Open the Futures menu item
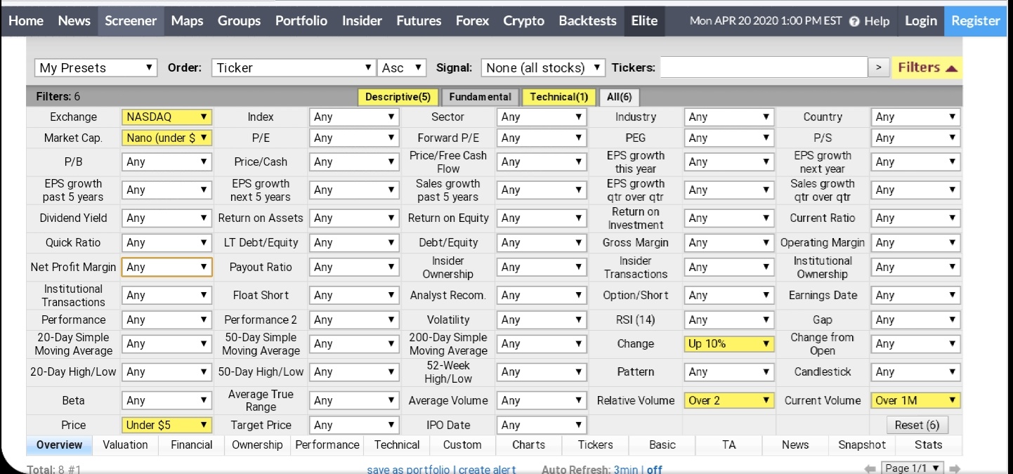 pyautogui.click(x=419, y=21)
